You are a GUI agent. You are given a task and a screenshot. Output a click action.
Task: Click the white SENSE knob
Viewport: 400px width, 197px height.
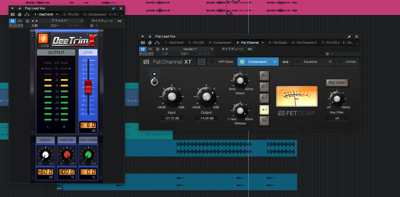[45, 155]
